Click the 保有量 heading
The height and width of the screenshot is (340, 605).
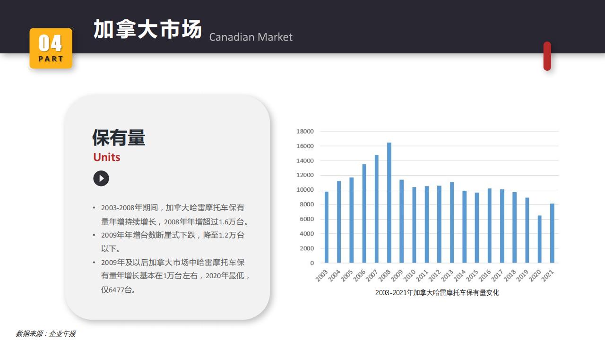pyautogui.click(x=119, y=137)
